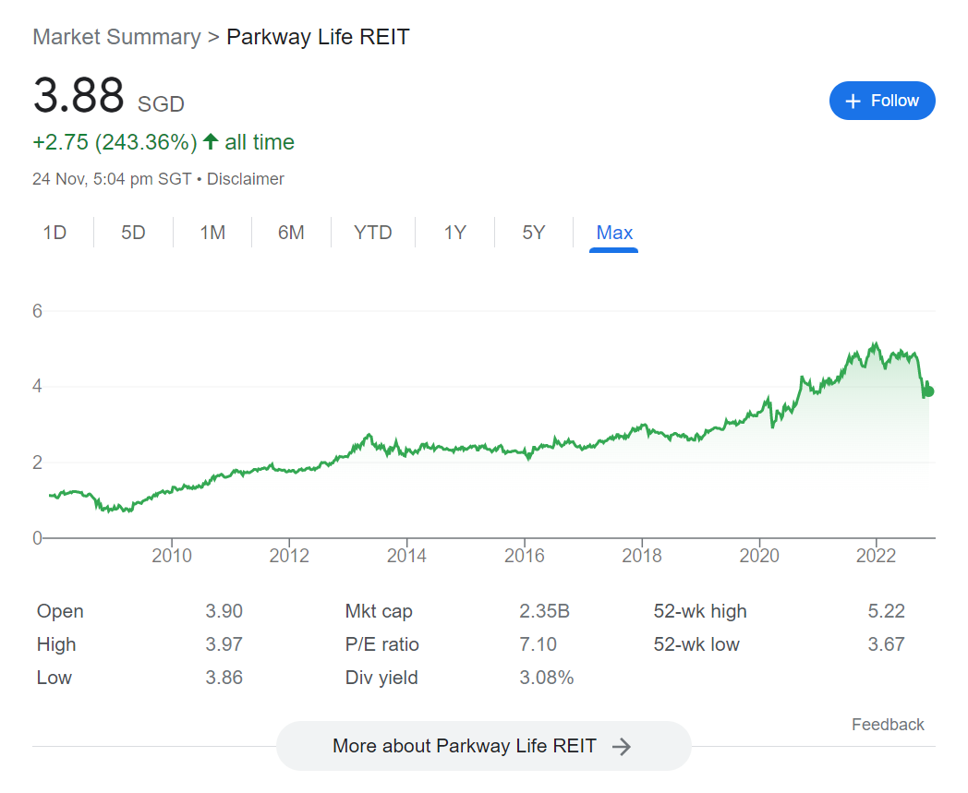This screenshot has height=793, width=968.
Task: Click the High price value 3.97
Action: (x=224, y=644)
